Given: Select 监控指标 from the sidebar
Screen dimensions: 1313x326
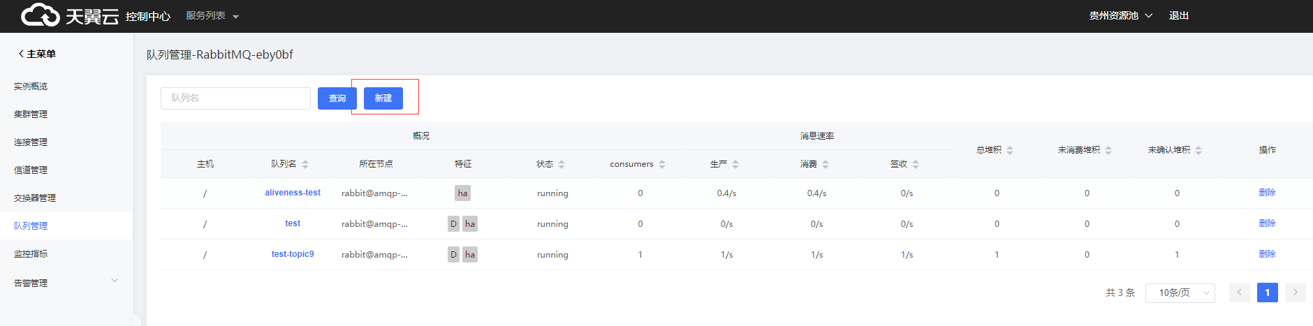Looking at the screenshot, I should 31,253.
